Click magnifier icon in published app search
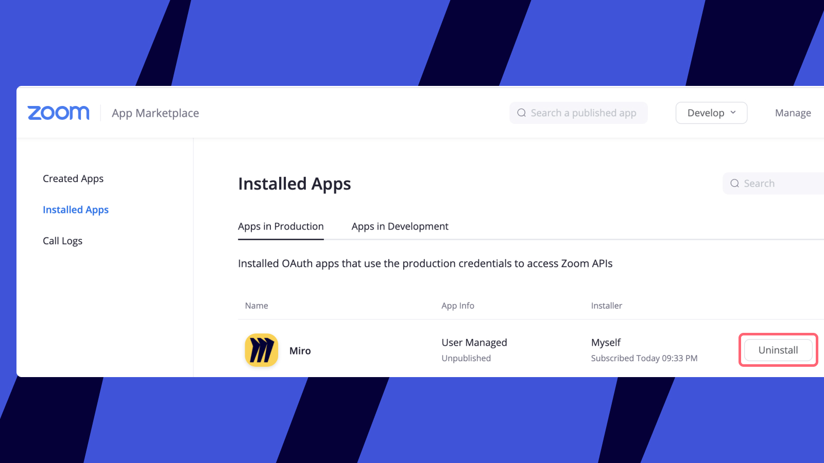The width and height of the screenshot is (824, 463). (521, 113)
